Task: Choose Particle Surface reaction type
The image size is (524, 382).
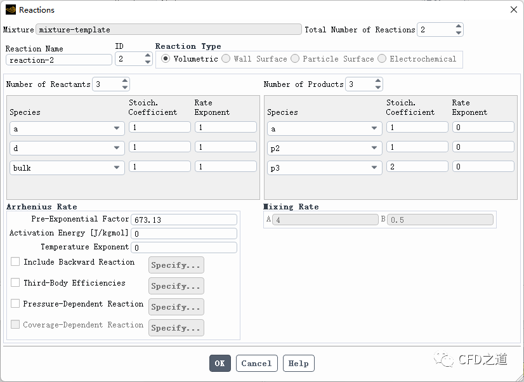Action: coord(295,59)
